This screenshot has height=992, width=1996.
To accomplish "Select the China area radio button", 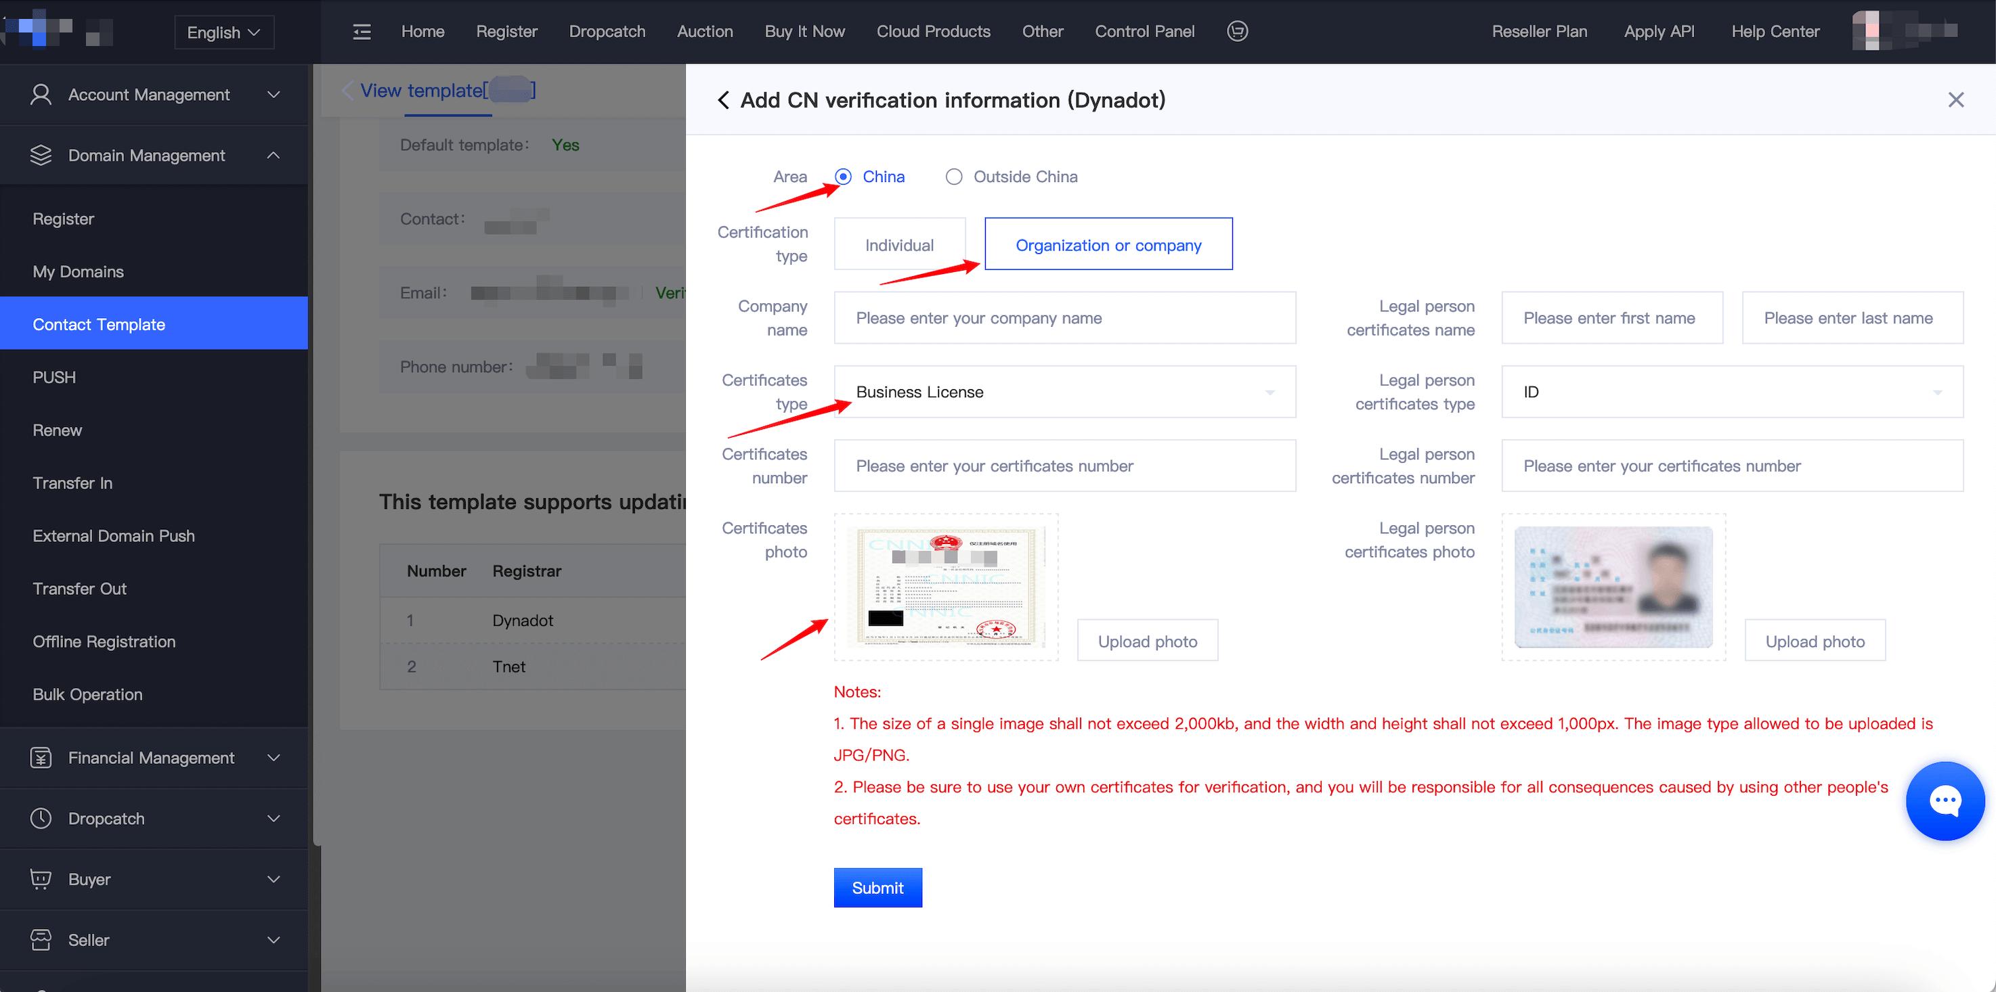I will tap(844, 177).
